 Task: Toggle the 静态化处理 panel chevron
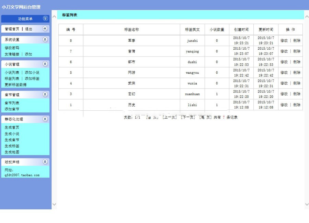45,119
